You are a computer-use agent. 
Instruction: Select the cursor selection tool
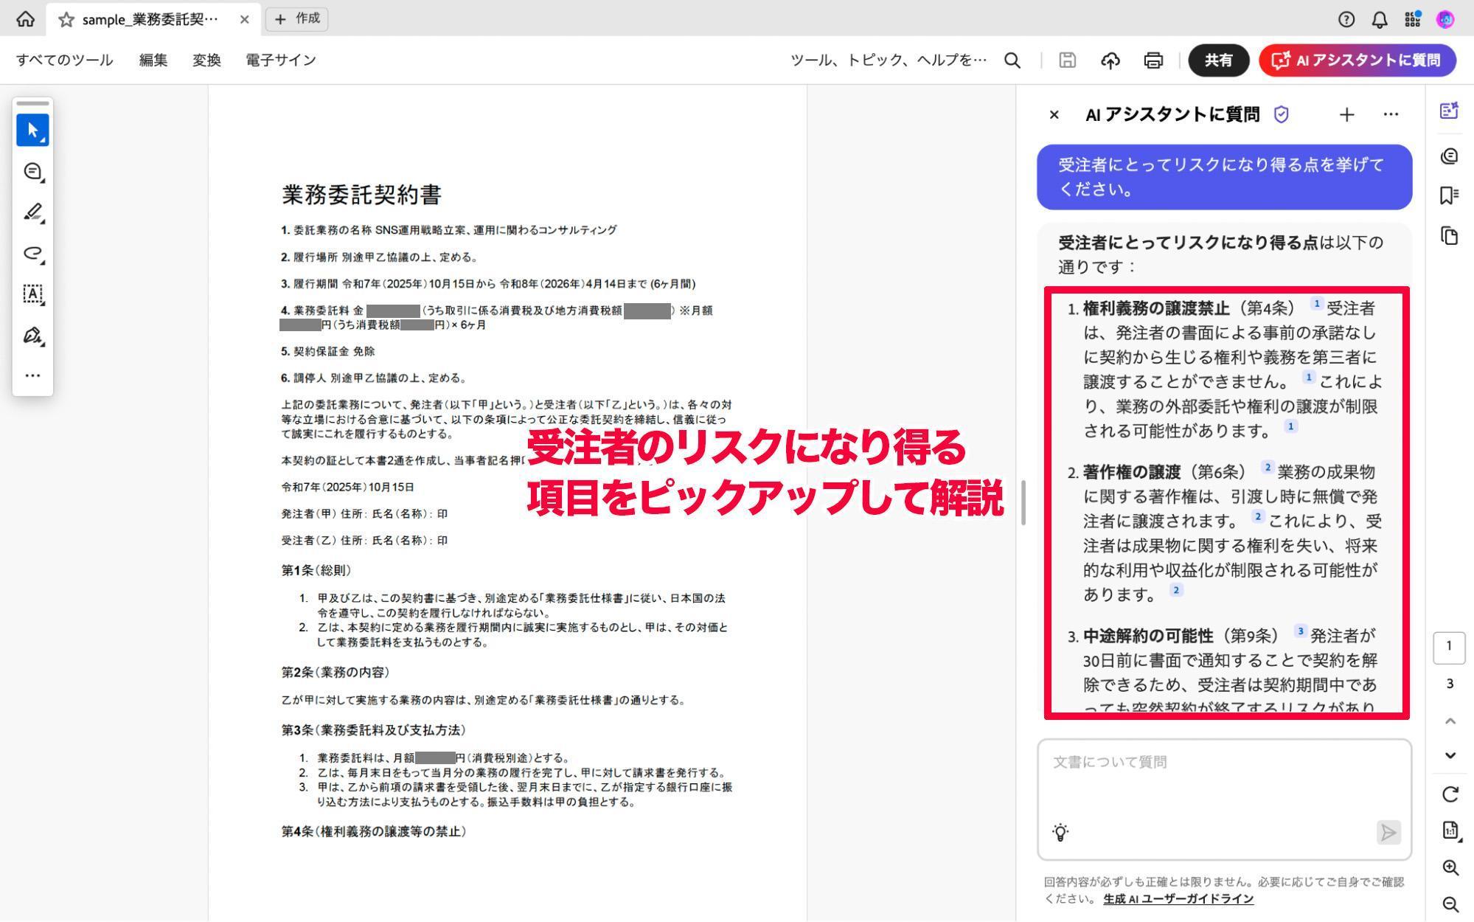pyautogui.click(x=32, y=130)
